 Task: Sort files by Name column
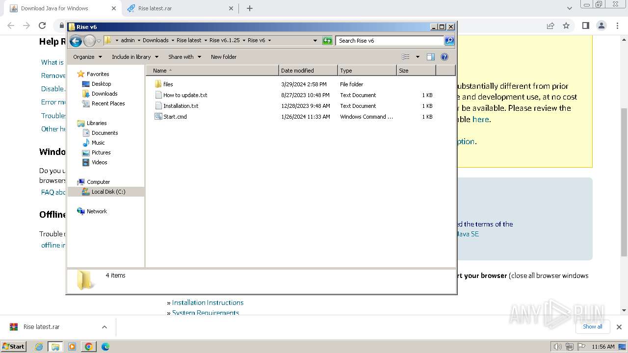(212, 71)
